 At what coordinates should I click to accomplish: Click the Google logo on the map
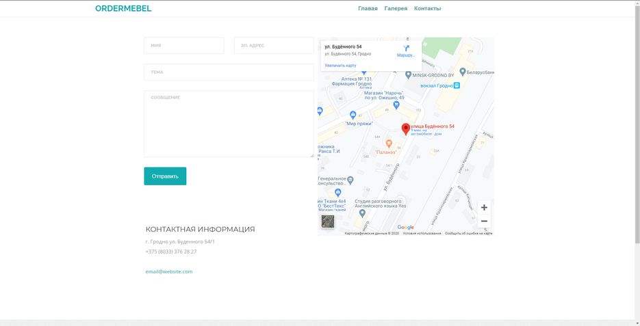(405, 228)
